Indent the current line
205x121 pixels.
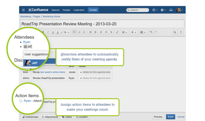[95, 32]
